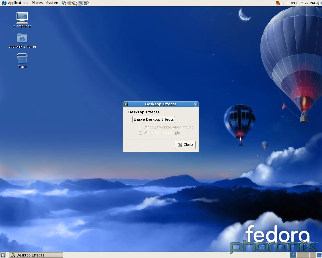Screen dimensions: 322x258
Task: Launch the web browser globe launcher
Action: pyautogui.click(x=64, y=3)
